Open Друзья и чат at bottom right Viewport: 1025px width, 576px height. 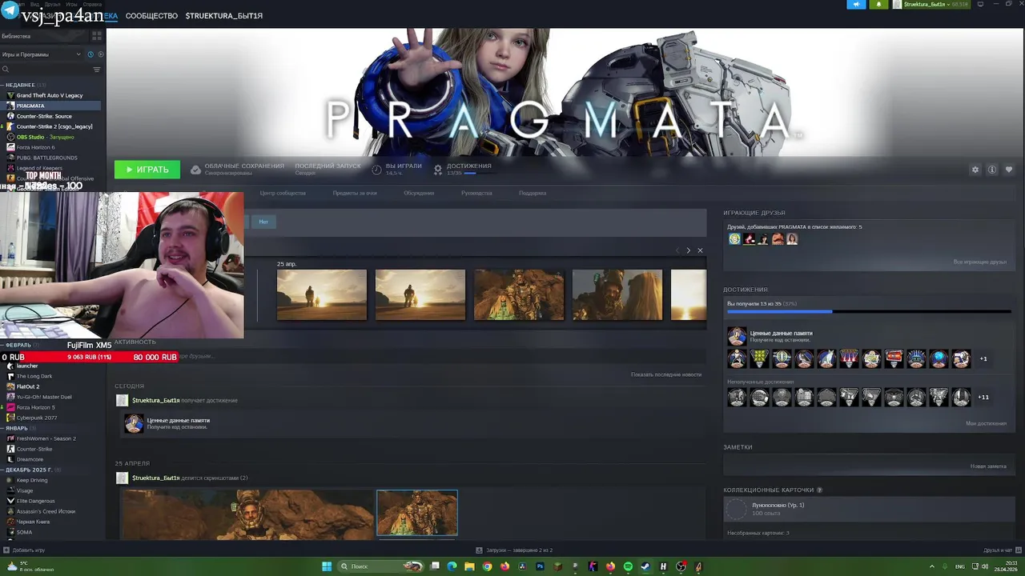point(1003,550)
